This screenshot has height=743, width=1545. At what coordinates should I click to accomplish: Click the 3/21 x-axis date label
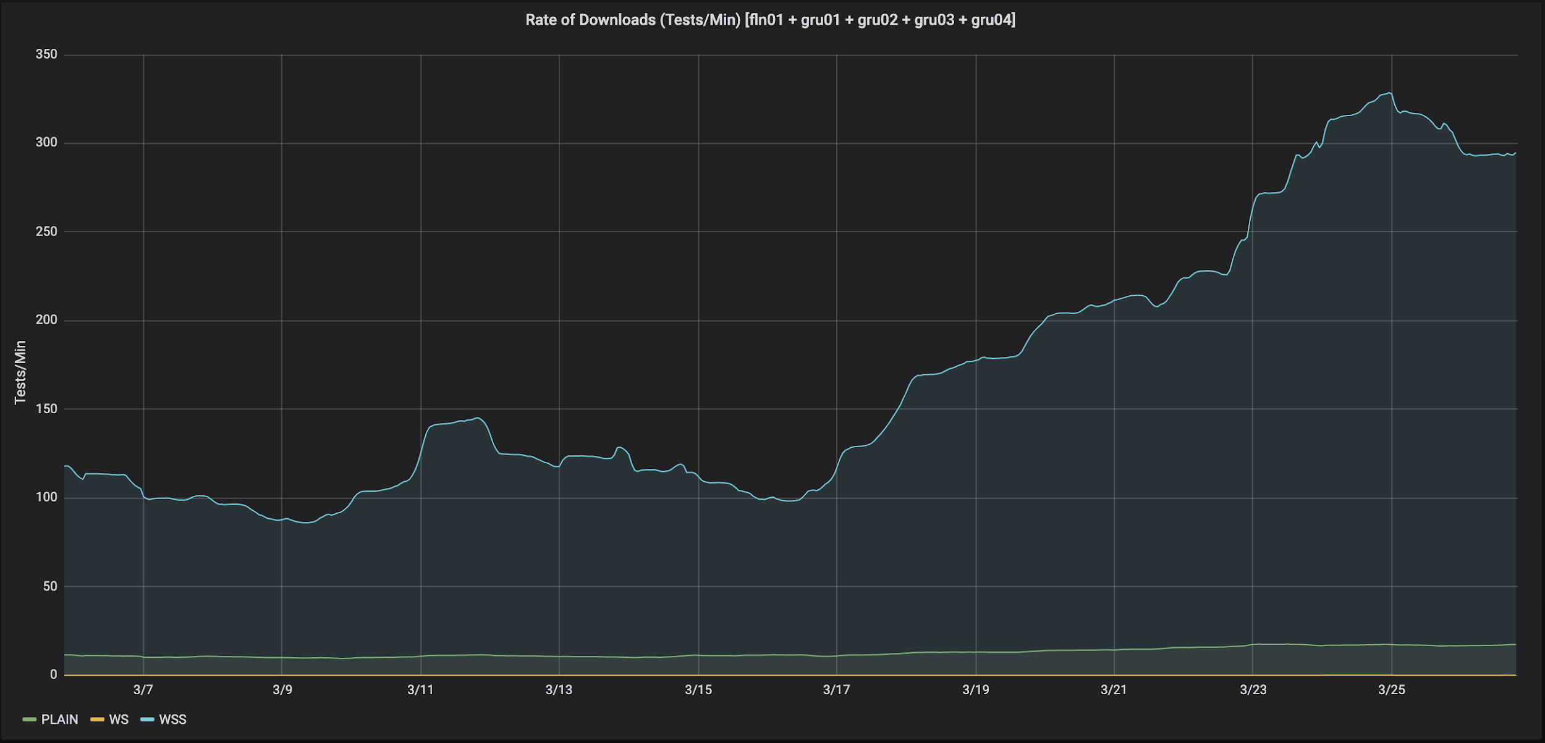(1114, 690)
